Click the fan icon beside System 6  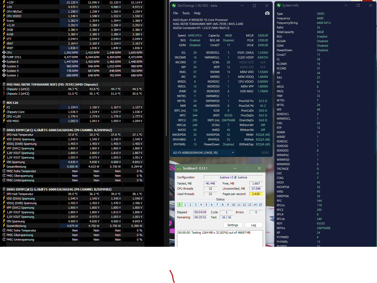pyautogui.click(x=4, y=62)
